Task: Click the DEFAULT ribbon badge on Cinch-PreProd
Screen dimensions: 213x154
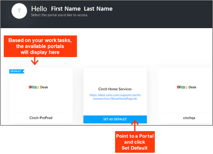Action: coord(17,71)
